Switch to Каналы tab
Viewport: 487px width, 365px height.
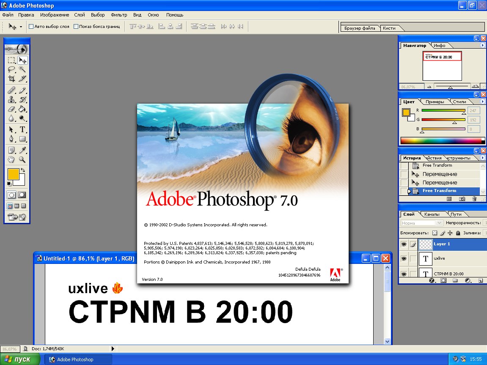432,214
